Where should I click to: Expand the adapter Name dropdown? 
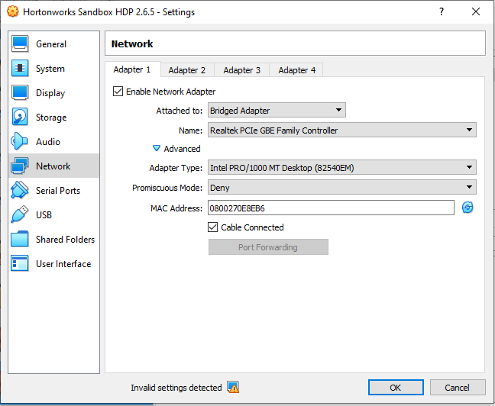pyautogui.click(x=342, y=130)
